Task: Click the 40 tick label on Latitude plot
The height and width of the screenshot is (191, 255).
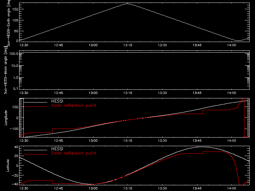Action: tap(16, 147)
